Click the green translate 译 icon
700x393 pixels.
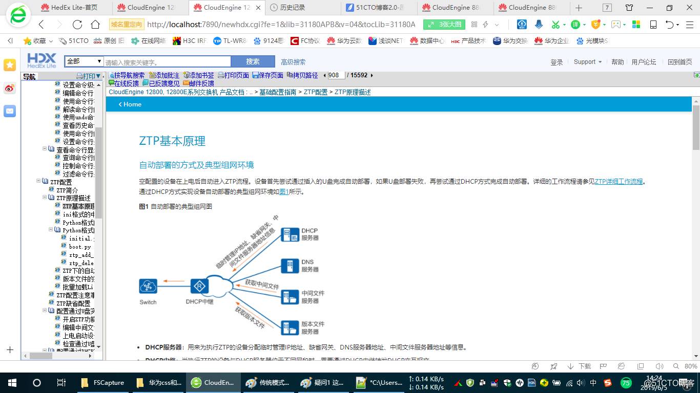(575, 25)
